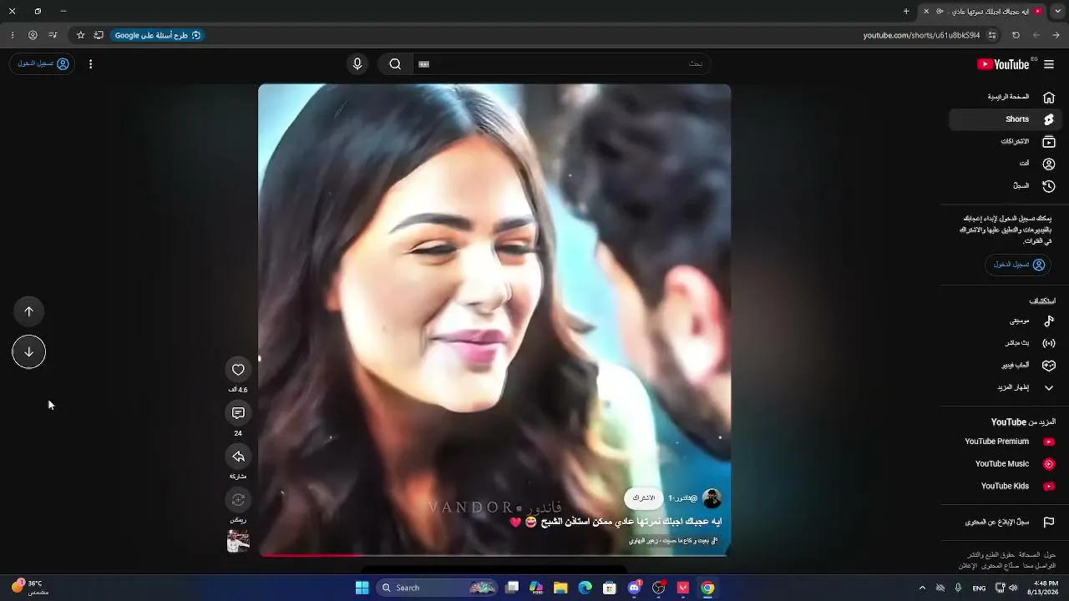The image size is (1069, 601).
Task: Click the Short's title caption text
Action: click(x=616, y=522)
